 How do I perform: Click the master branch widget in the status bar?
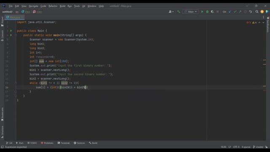click(x=258, y=147)
